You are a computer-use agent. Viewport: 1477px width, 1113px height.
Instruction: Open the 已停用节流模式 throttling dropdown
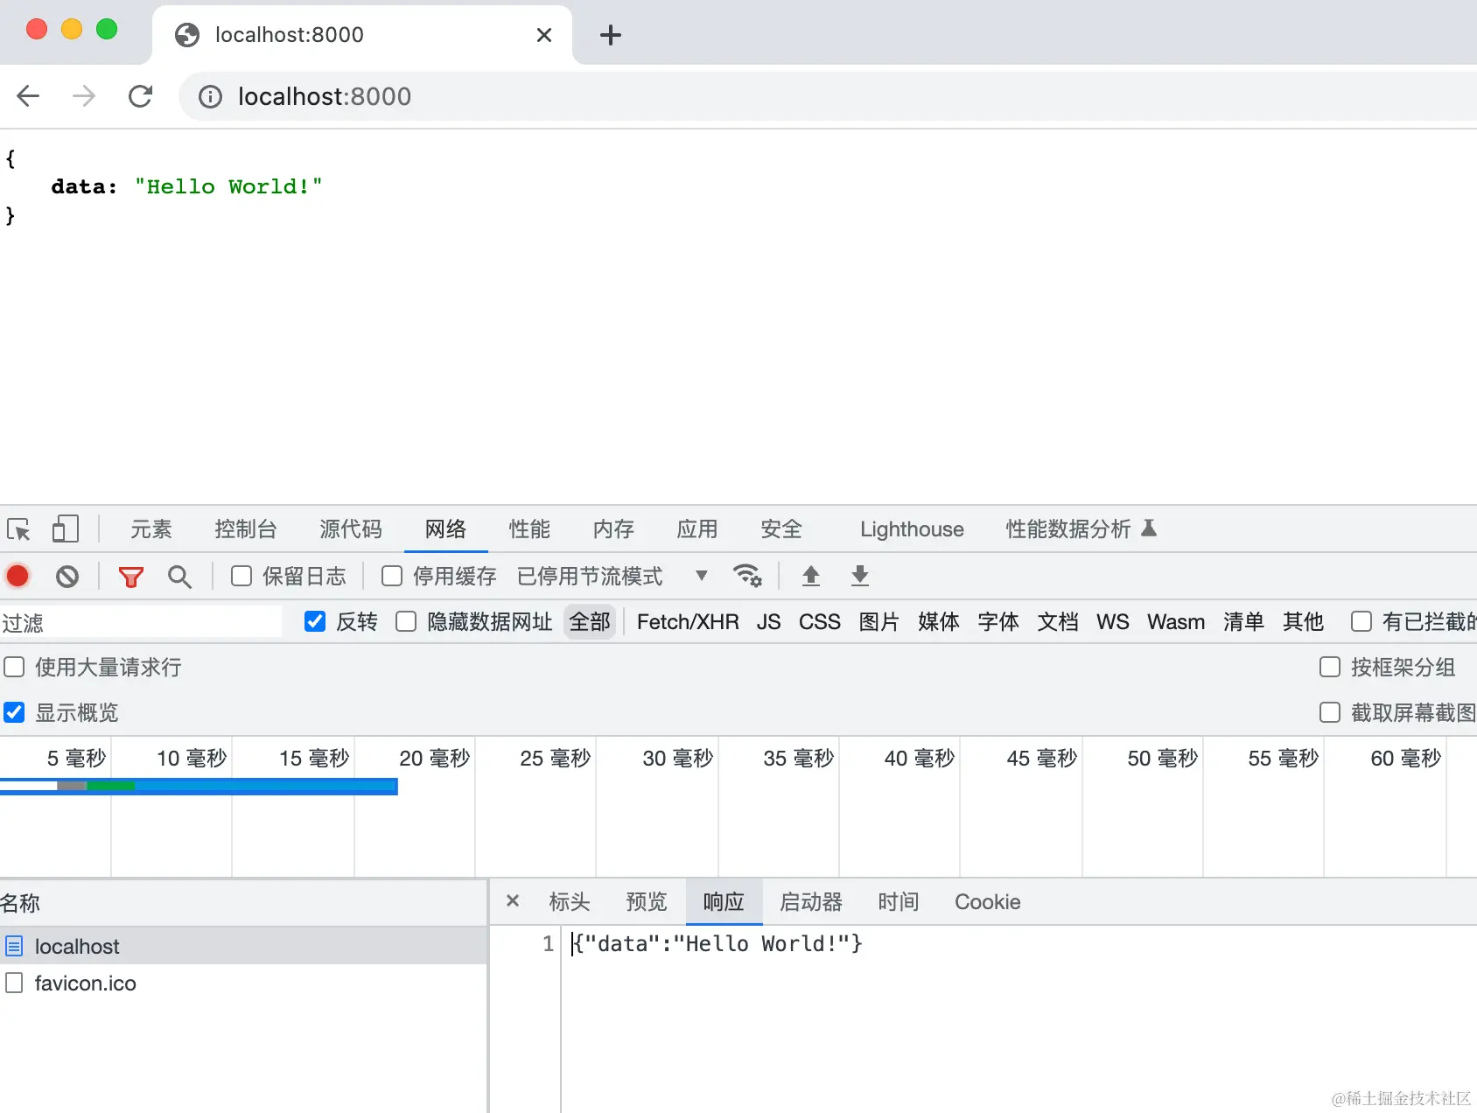coord(612,576)
